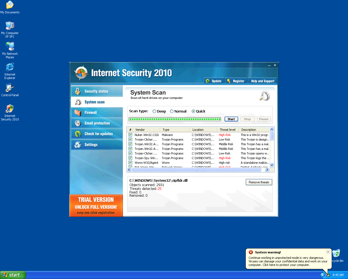Click the magnifier icon beside System scan
The image size is (348, 279).
[x=78, y=102]
